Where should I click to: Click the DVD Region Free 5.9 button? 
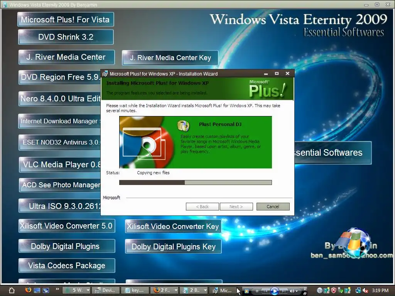click(x=60, y=77)
